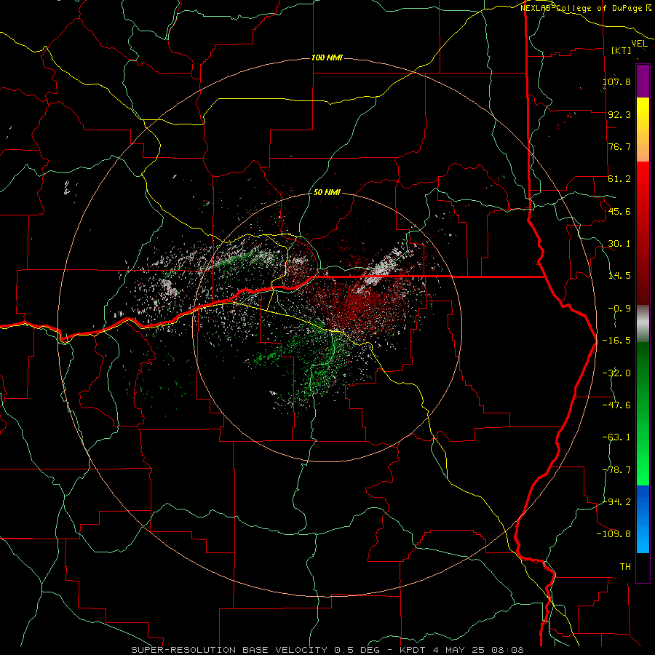Click the purple segment of the color bar
Image resolution: width=655 pixels, height=655 pixels.
[x=643, y=81]
